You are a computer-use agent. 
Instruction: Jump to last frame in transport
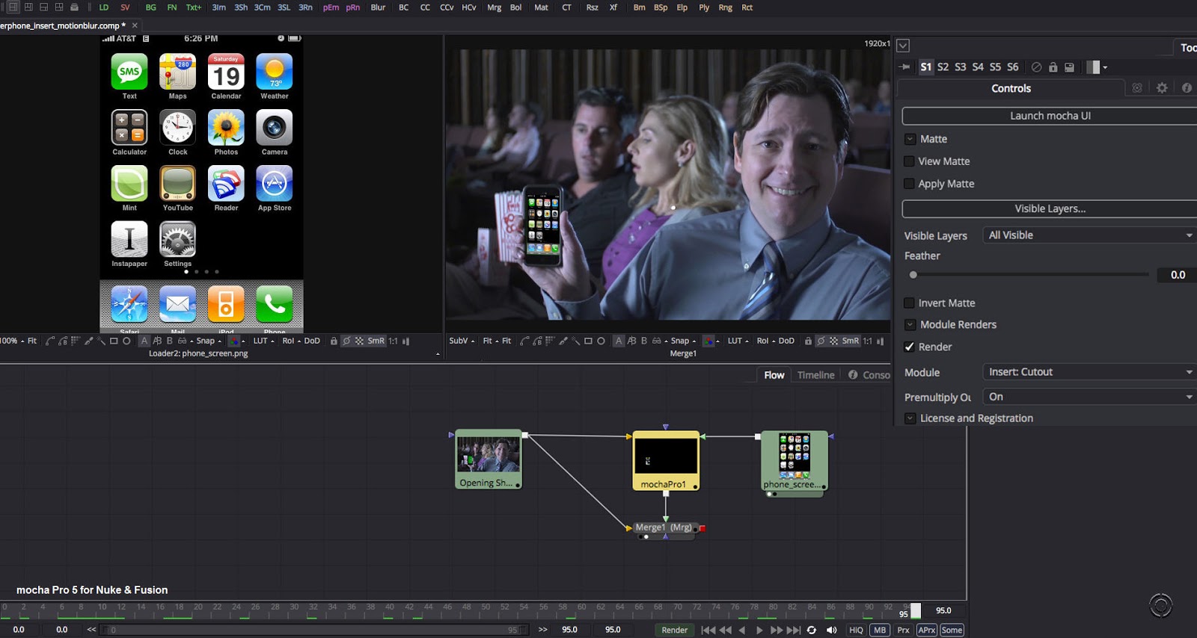pos(794,630)
